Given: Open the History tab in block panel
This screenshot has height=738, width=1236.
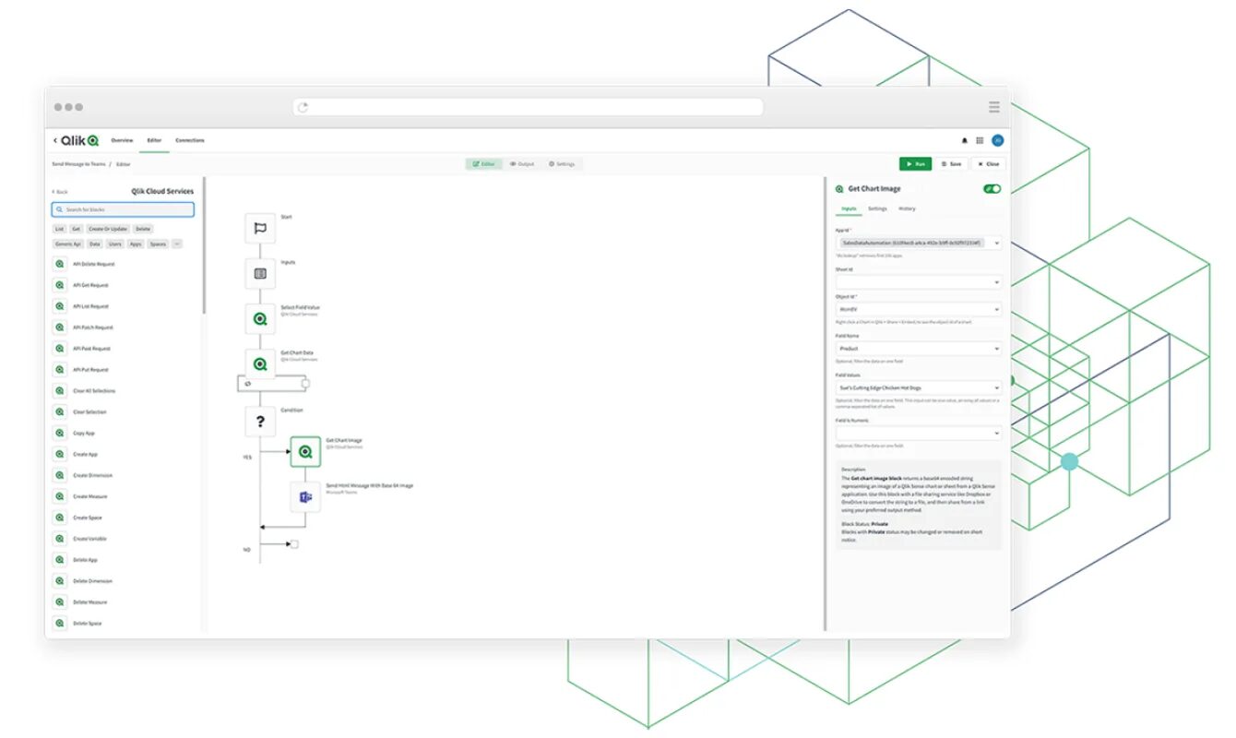Looking at the screenshot, I should coord(907,208).
